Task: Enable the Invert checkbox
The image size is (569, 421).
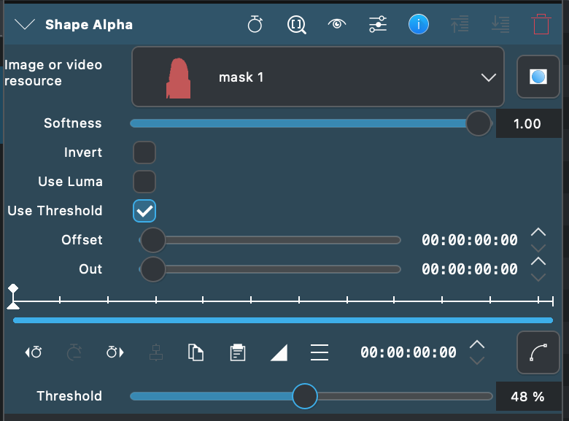Action: tap(144, 152)
